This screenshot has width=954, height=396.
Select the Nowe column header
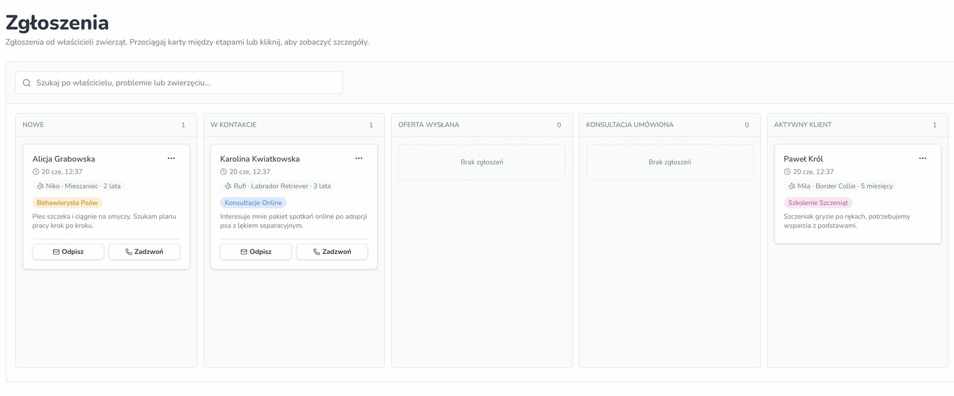pos(106,125)
